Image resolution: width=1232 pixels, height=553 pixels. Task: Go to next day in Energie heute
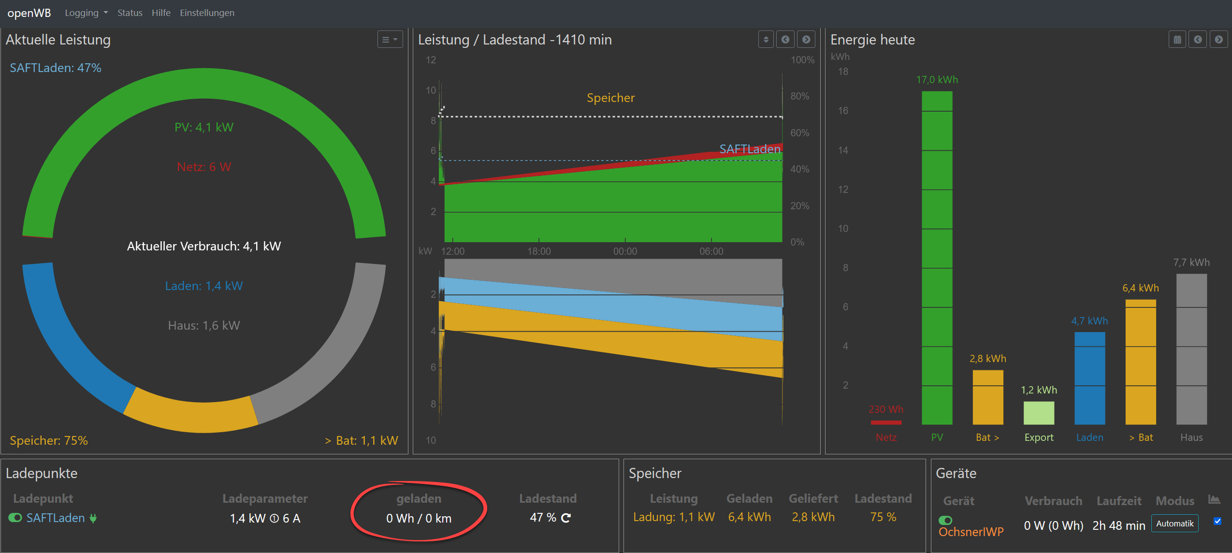(x=1218, y=40)
